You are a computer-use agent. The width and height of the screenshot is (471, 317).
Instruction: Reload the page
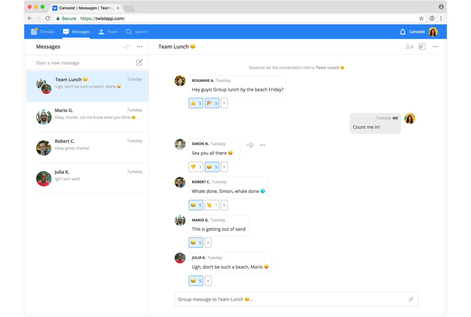(x=48, y=18)
